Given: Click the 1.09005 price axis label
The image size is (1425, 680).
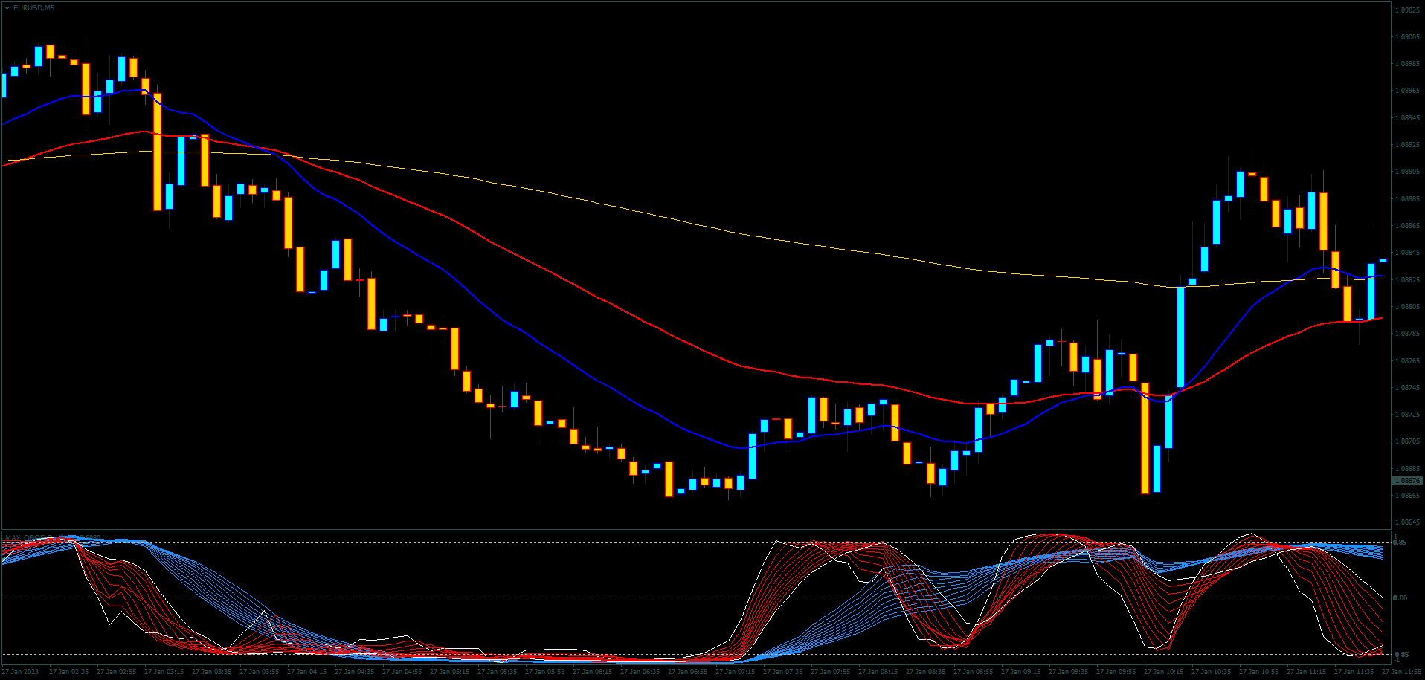Looking at the screenshot, I should point(1406,36).
